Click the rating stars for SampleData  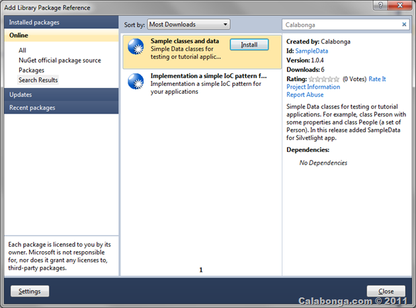point(323,79)
